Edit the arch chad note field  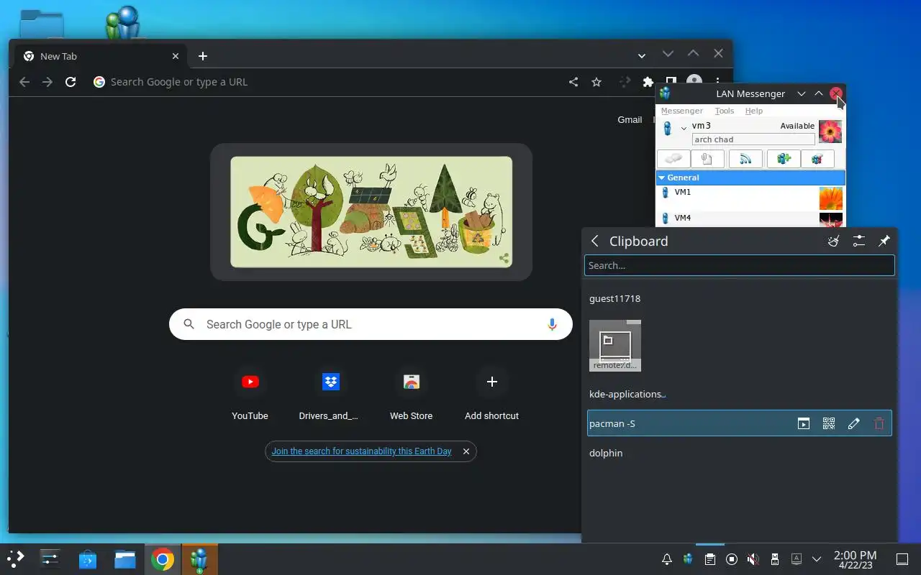tap(753, 139)
